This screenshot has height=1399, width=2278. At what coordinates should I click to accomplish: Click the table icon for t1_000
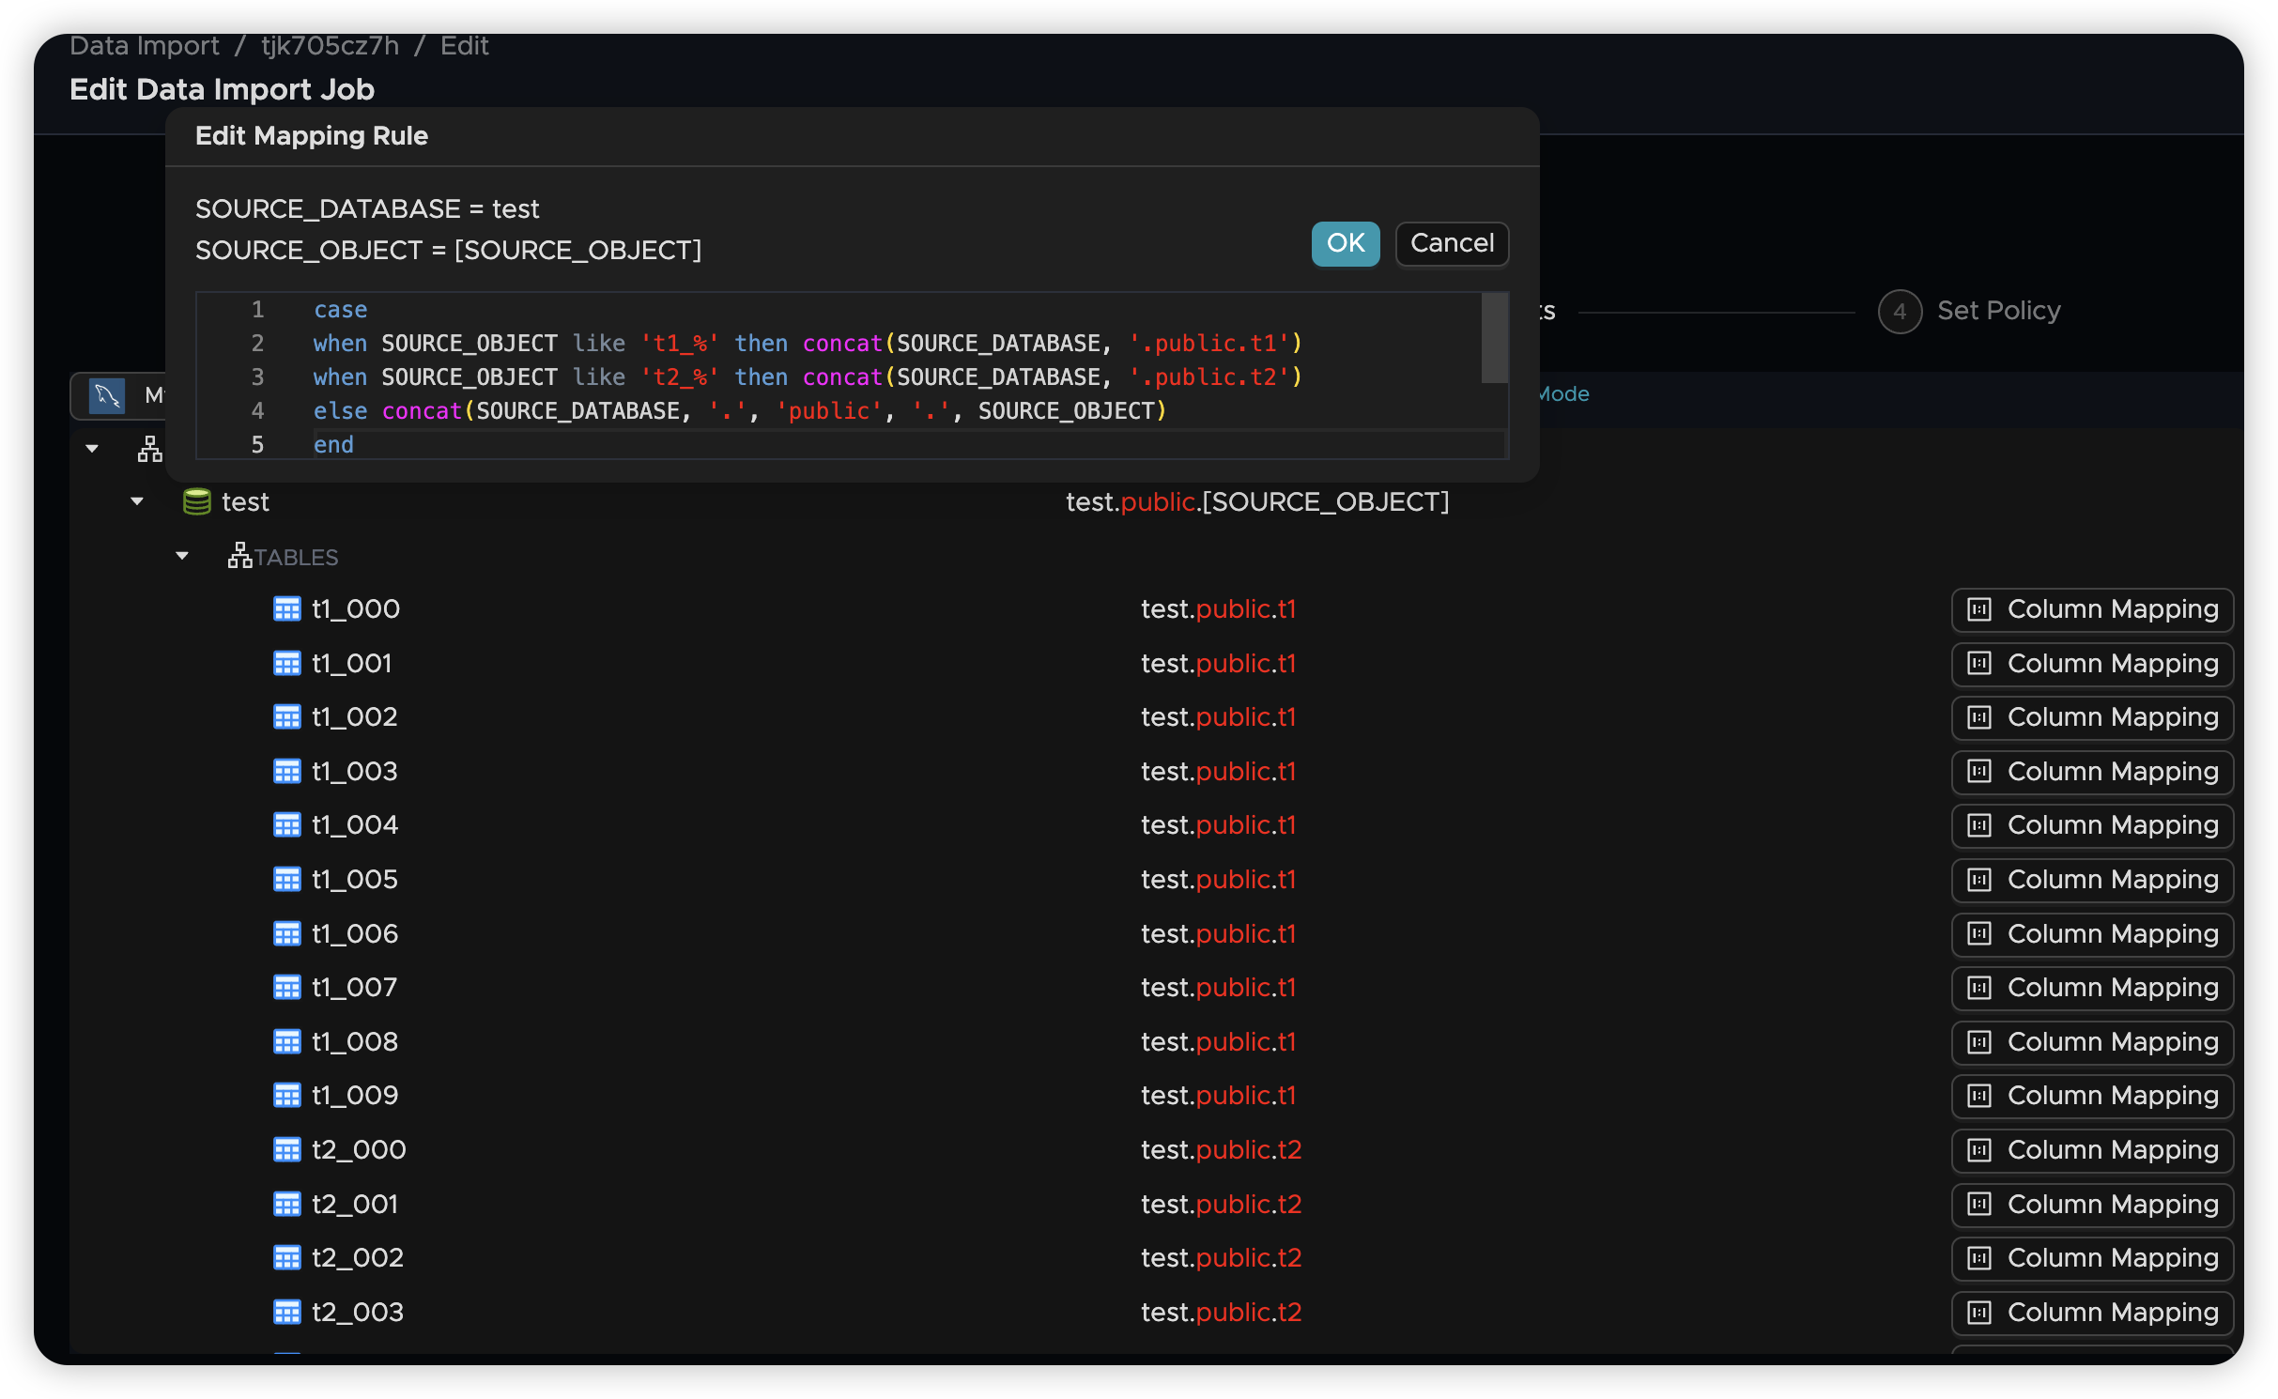[x=286, y=609]
